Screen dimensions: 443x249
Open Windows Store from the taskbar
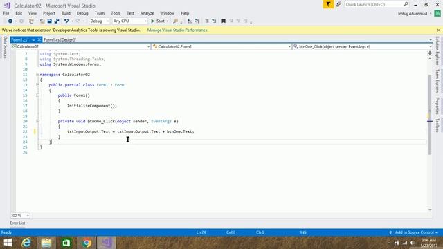(66, 243)
